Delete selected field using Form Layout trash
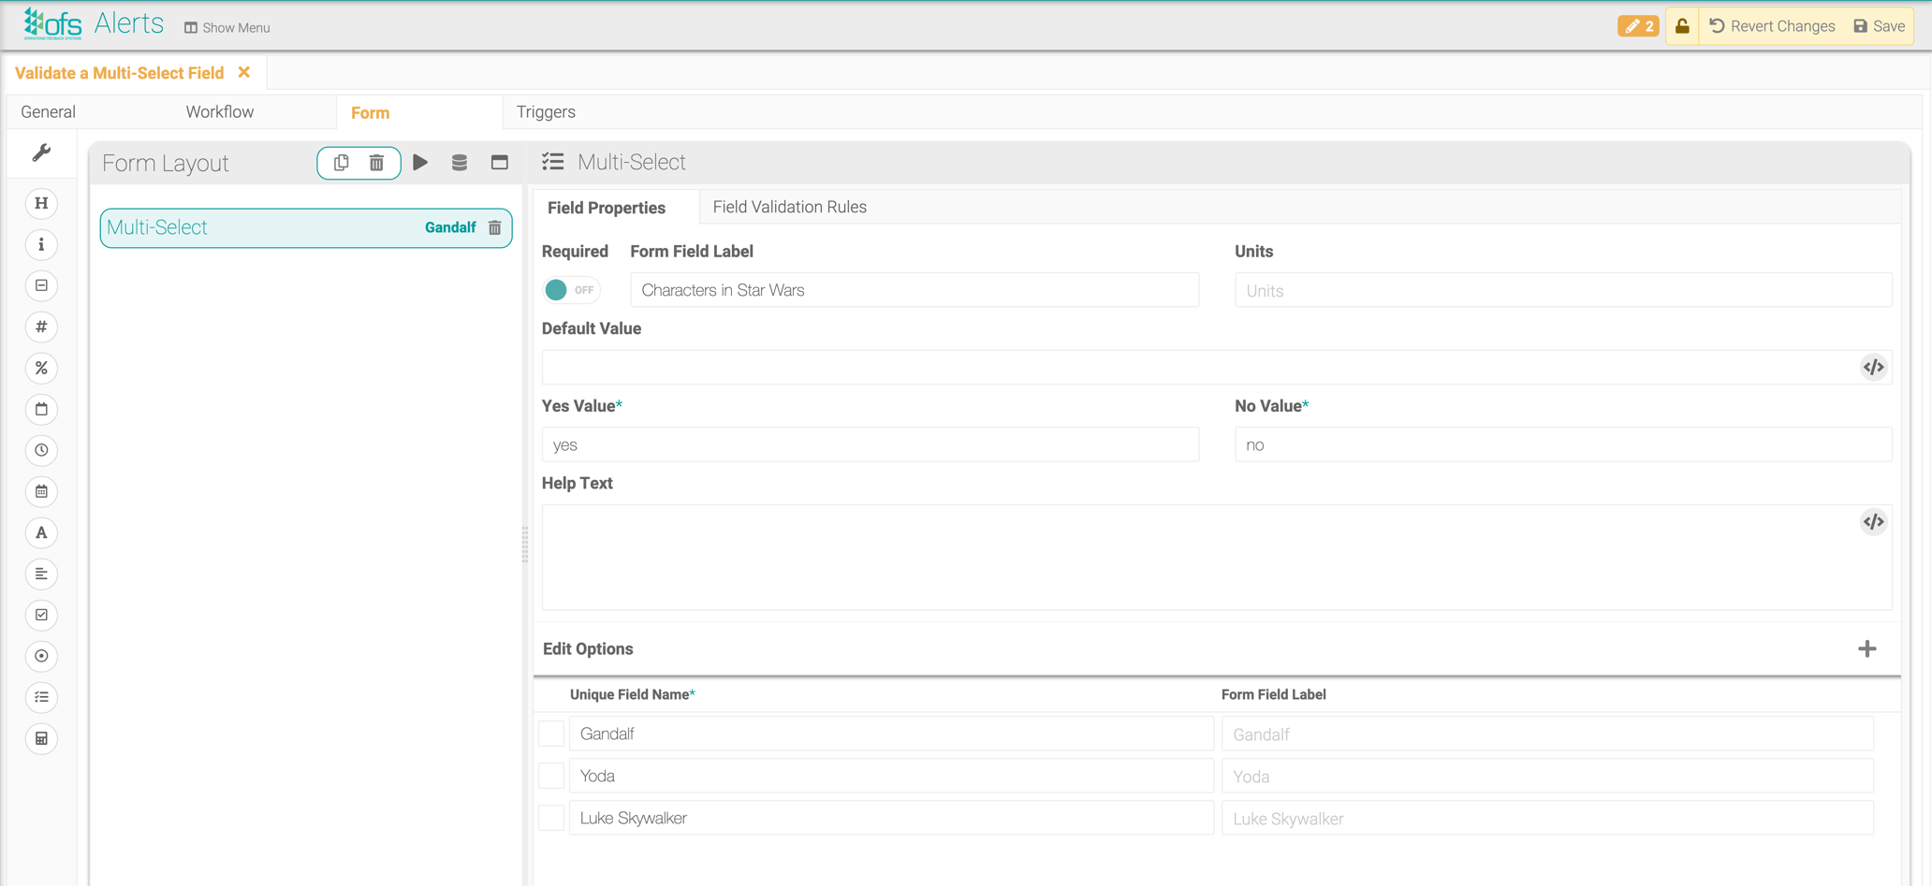This screenshot has height=886, width=1932. (376, 163)
